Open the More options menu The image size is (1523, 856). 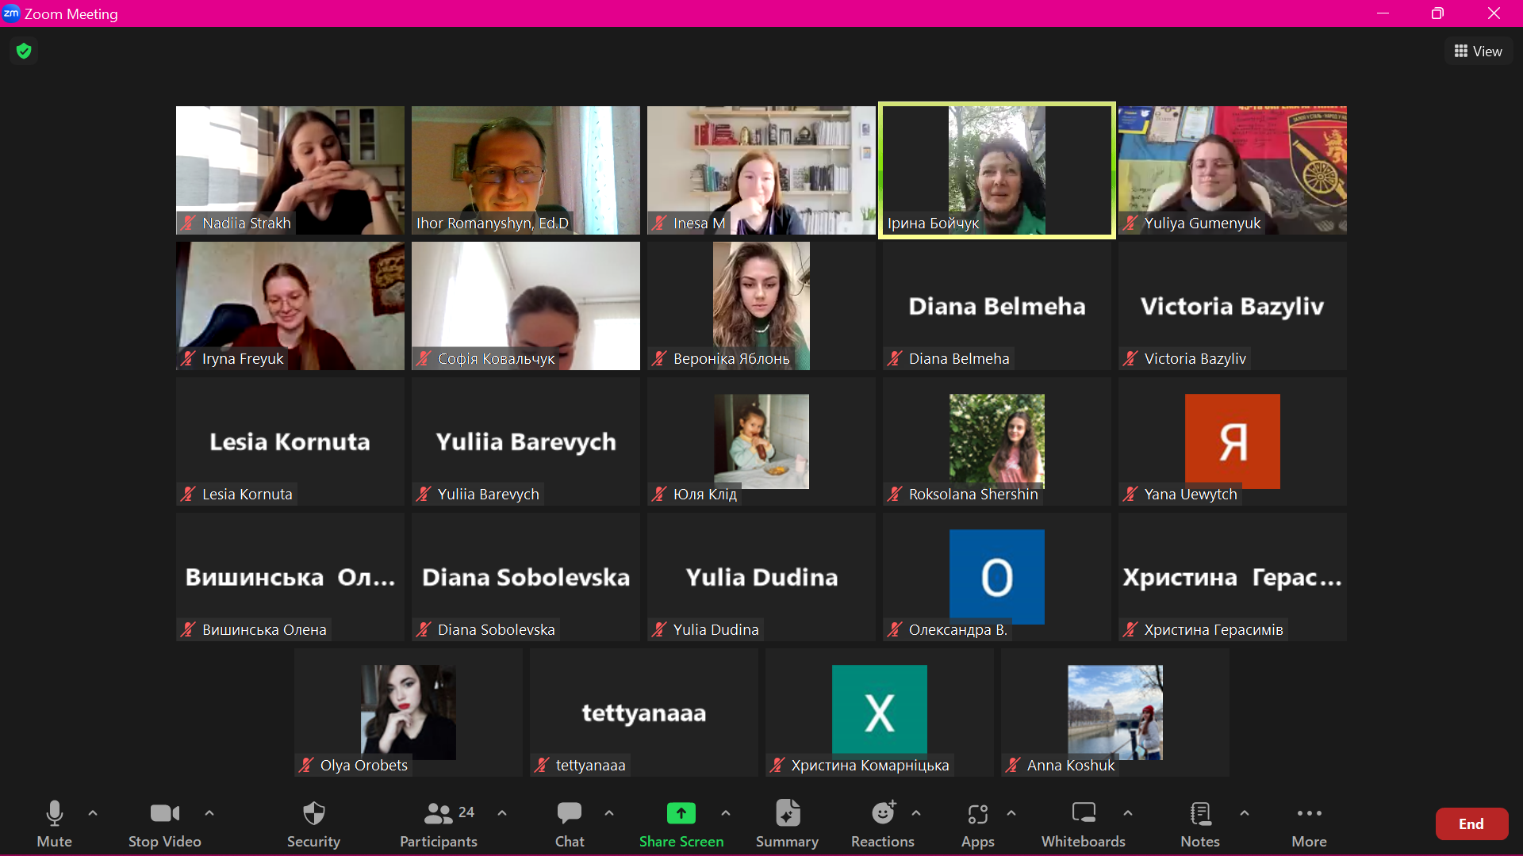[x=1309, y=814]
